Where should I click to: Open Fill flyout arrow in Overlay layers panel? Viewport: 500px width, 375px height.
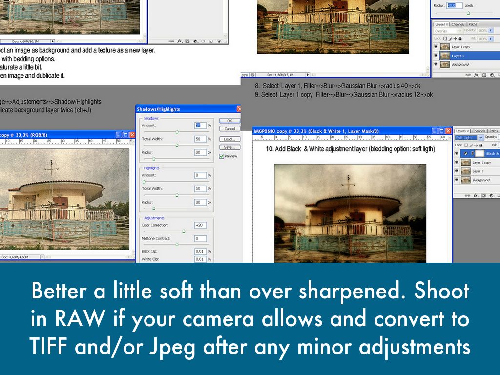click(x=490, y=39)
